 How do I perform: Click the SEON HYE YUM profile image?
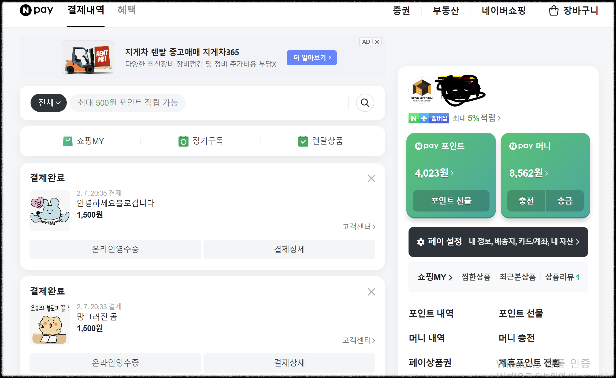pos(422,90)
